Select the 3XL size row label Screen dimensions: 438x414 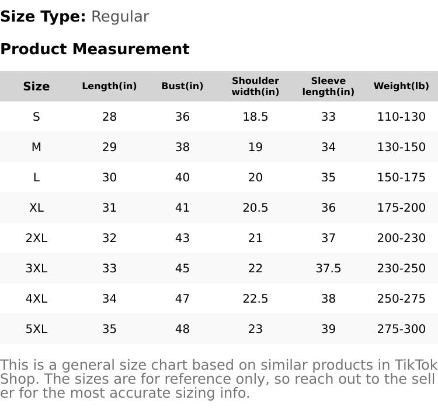pos(36,268)
